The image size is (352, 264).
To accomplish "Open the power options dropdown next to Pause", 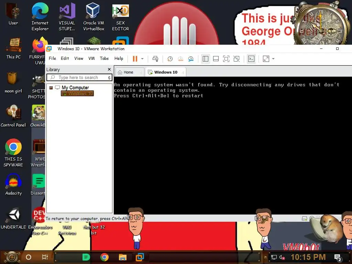I will tap(142, 59).
